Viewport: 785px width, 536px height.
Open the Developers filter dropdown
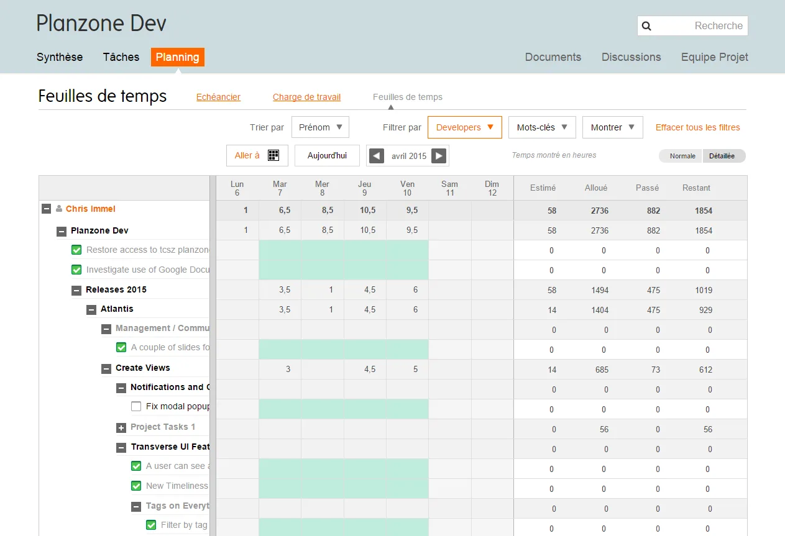click(465, 127)
